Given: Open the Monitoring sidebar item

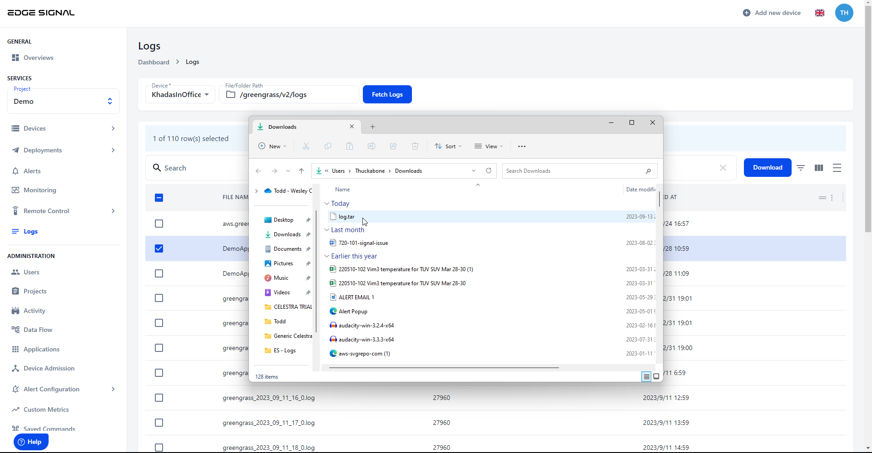Looking at the screenshot, I should (x=40, y=190).
